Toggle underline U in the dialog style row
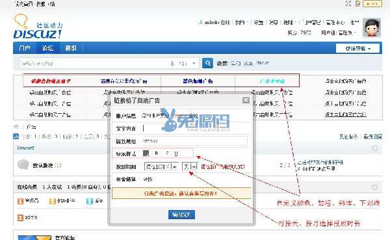Screen dimensions: 390x240 pos(176,153)
